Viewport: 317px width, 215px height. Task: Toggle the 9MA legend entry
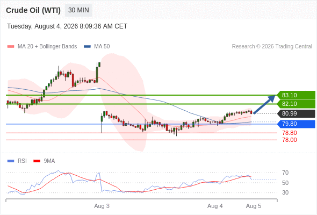44,161
